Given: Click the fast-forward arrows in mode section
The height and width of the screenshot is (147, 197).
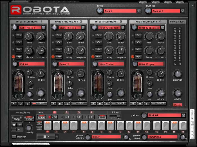Looking at the screenshot, I should coord(20,125).
